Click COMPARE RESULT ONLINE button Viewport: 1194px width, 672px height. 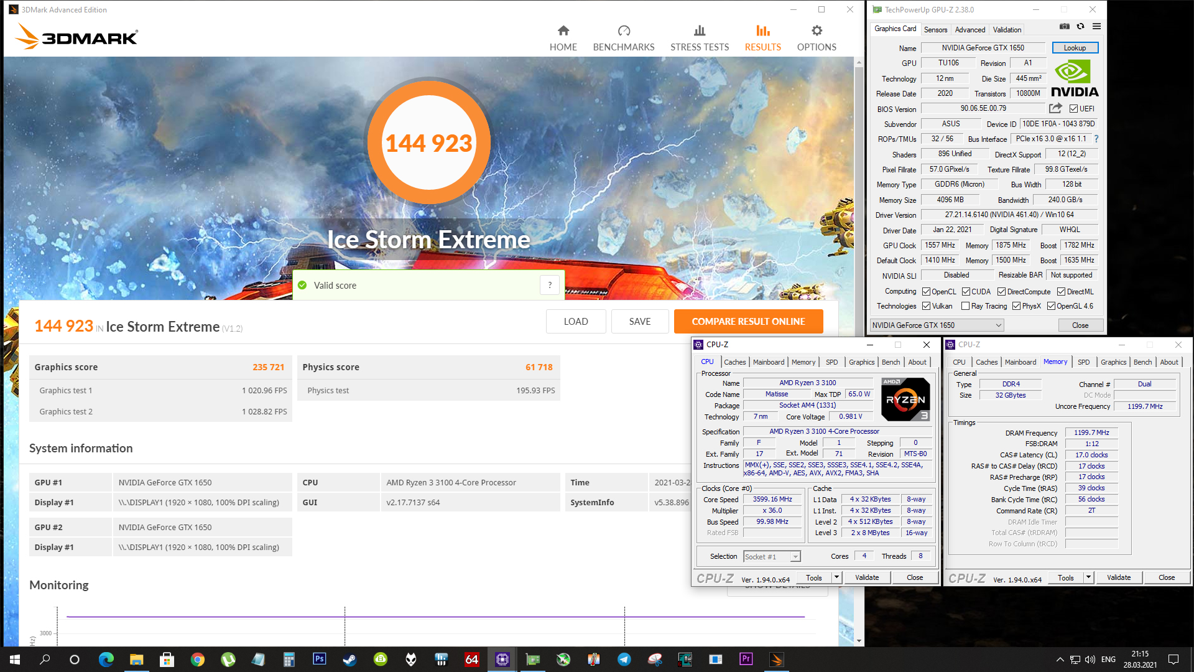[x=748, y=321]
